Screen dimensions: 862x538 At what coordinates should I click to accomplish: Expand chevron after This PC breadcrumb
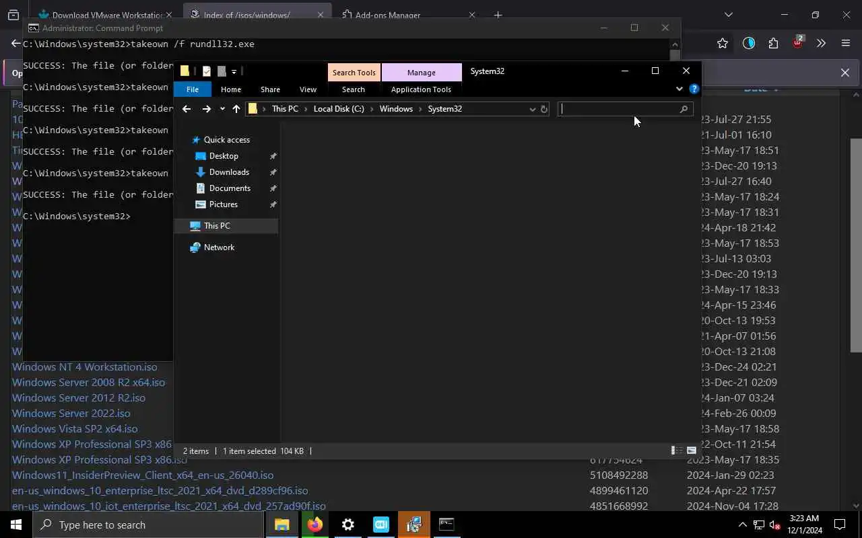pyautogui.click(x=306, y=109)
